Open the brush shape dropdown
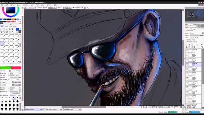 (x=13, y=82)
